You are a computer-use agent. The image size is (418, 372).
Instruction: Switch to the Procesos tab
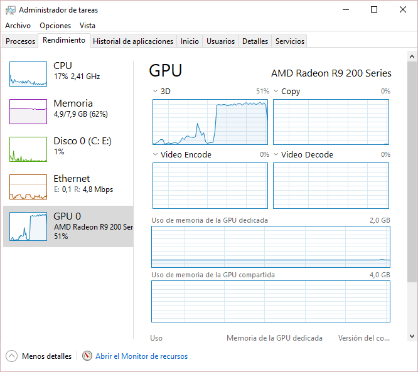click(20, 41)
